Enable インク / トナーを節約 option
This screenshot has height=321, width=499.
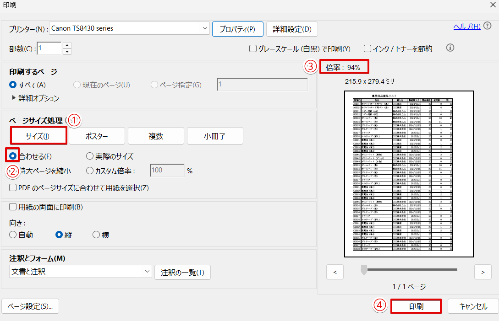tap(367, 49)
